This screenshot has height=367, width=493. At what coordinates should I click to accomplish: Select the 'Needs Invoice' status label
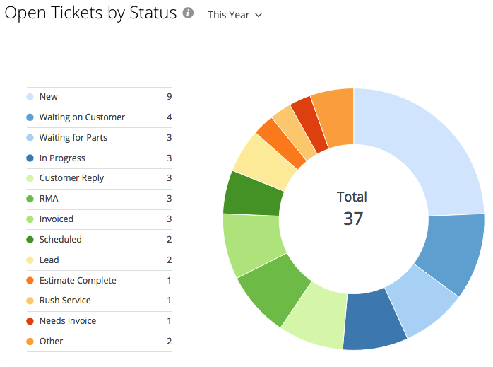click(x=68, y=321)
